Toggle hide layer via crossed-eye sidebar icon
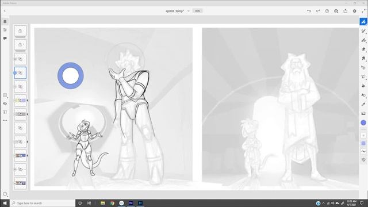 (x=5, y=103)
